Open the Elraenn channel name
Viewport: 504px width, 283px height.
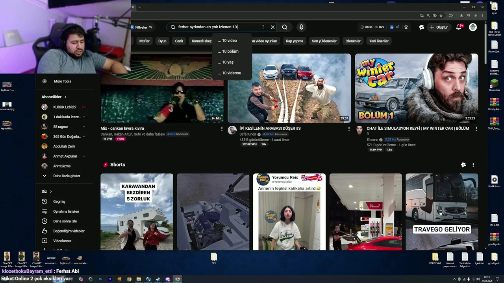tap(372, 140)
